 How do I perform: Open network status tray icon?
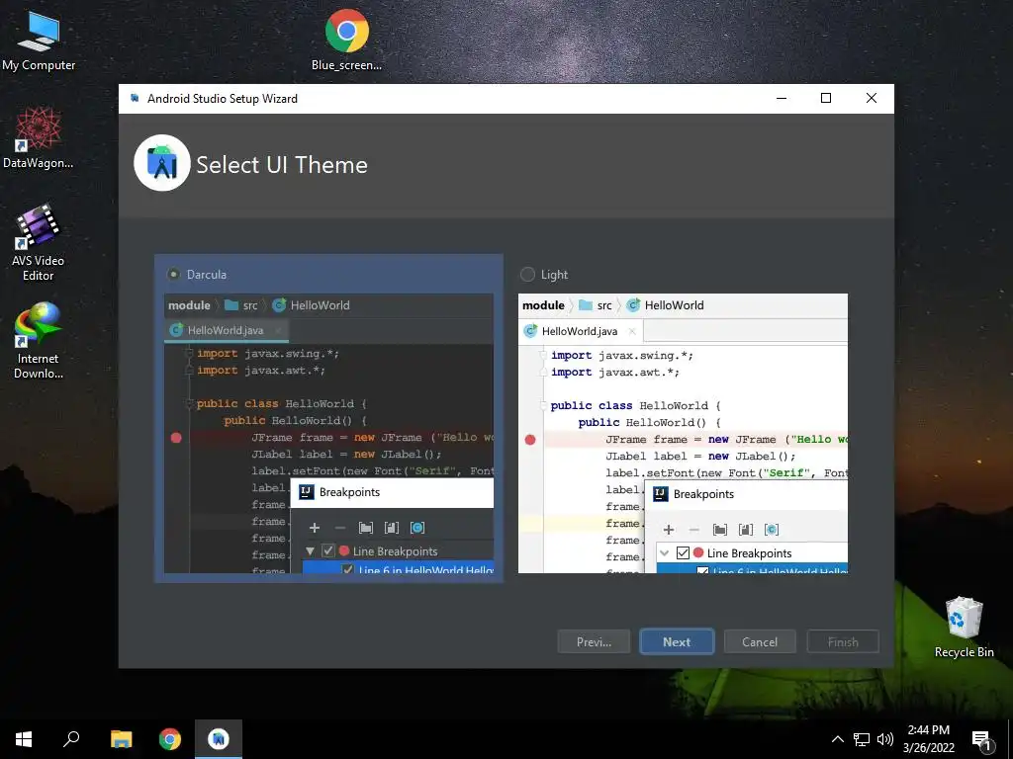[862, 739]
